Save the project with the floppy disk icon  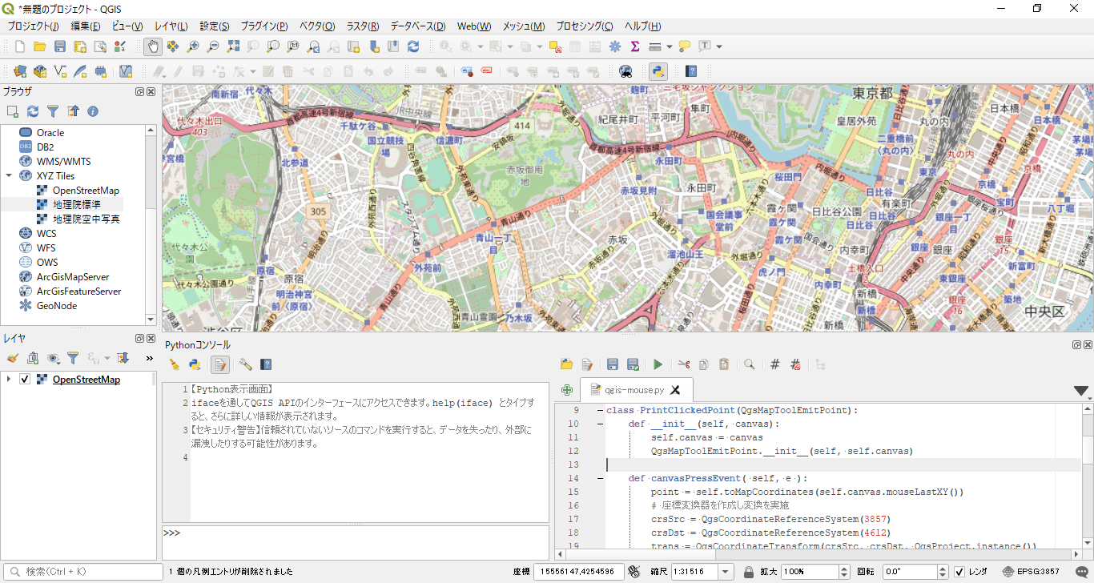tap(59, 46)
